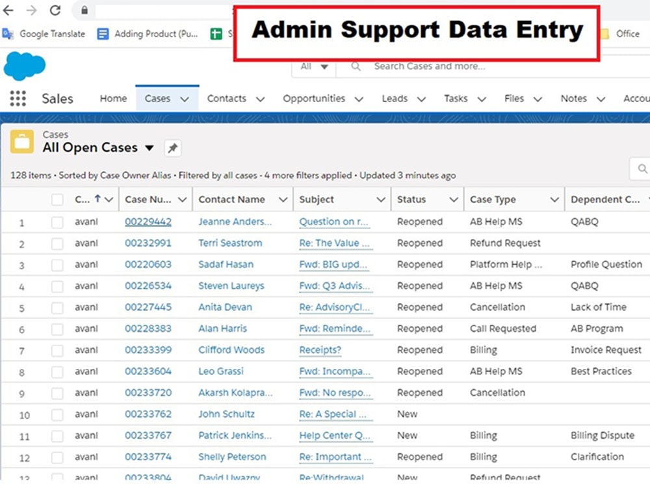
Task: Open case number 00233774
Action: tap(148, 457)
